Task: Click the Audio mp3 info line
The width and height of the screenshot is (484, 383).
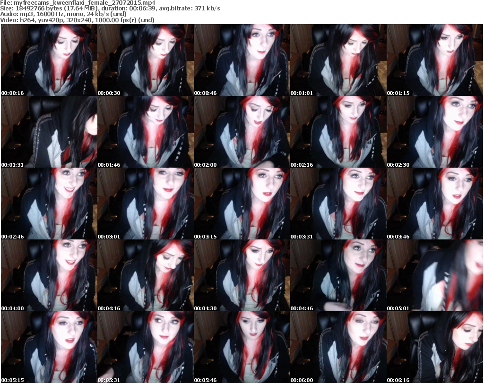Action: [x=63, y=14]
